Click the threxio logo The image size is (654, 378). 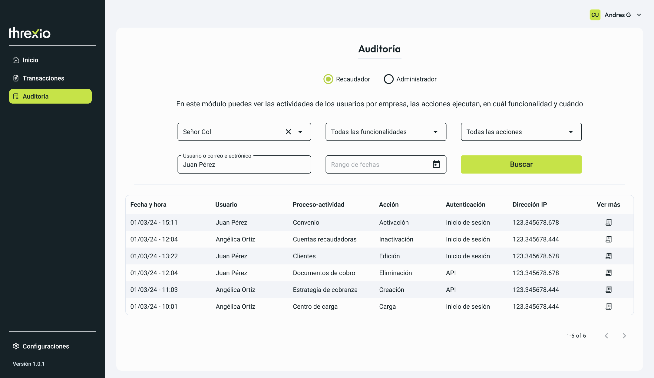click(30, 33)
